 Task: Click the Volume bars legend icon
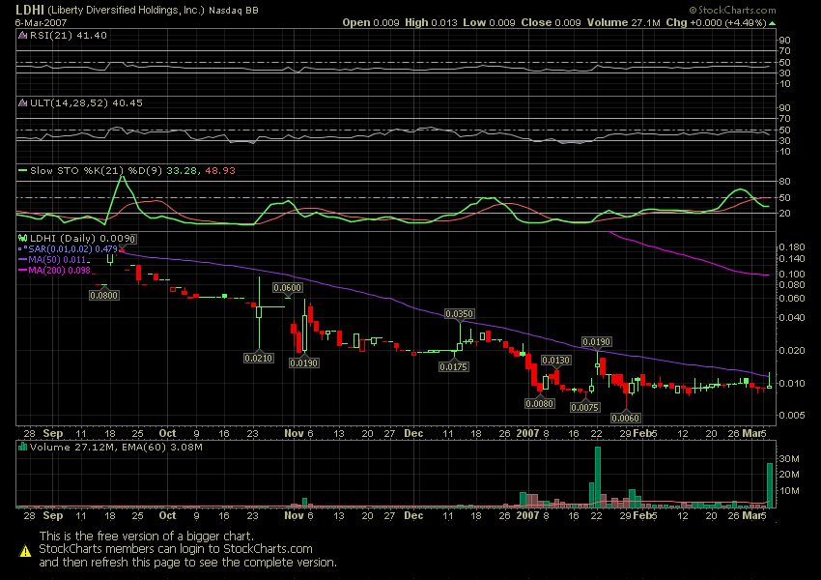[22, 447]
